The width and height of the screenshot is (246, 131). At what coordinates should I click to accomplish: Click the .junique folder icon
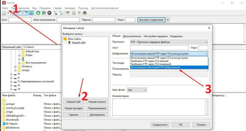[x=4, y=104]
